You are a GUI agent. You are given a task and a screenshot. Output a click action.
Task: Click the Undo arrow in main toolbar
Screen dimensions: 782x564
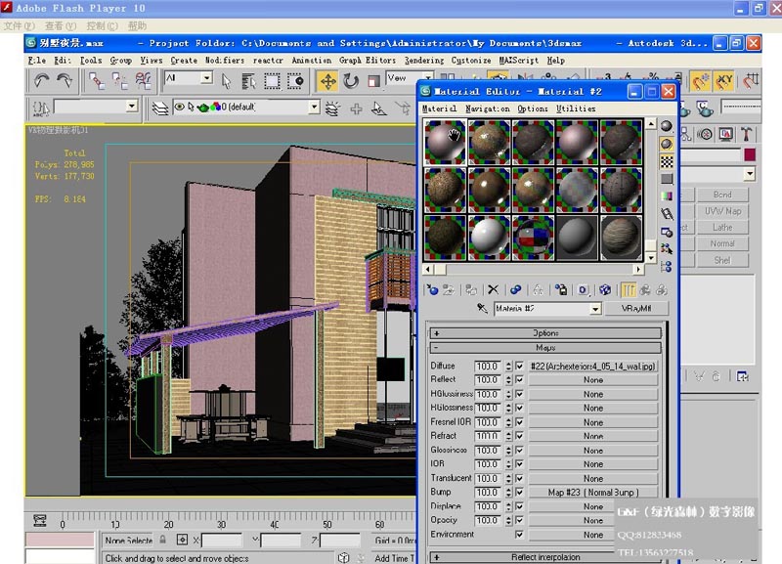41,80
